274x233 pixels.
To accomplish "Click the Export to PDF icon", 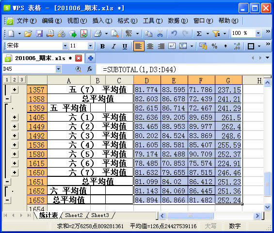I will 84,33.
